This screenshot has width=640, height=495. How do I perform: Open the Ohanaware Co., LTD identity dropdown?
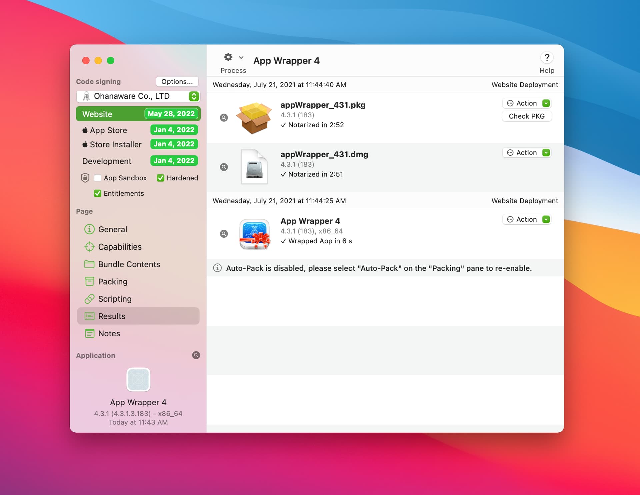pos(138,96)
